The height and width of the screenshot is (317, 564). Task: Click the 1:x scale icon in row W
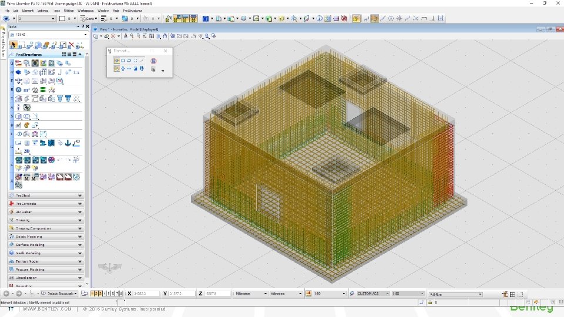coord(76,72)
